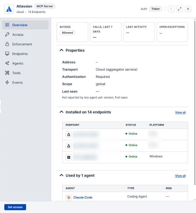Click the MCP Server tag
The image size is (196, 213).
(x=45, y=6)
